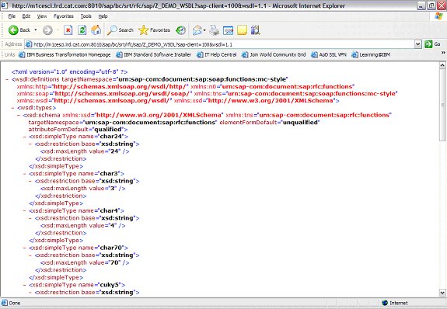Click the Back navigation button
Screen dimensions: 447x309
19,30
